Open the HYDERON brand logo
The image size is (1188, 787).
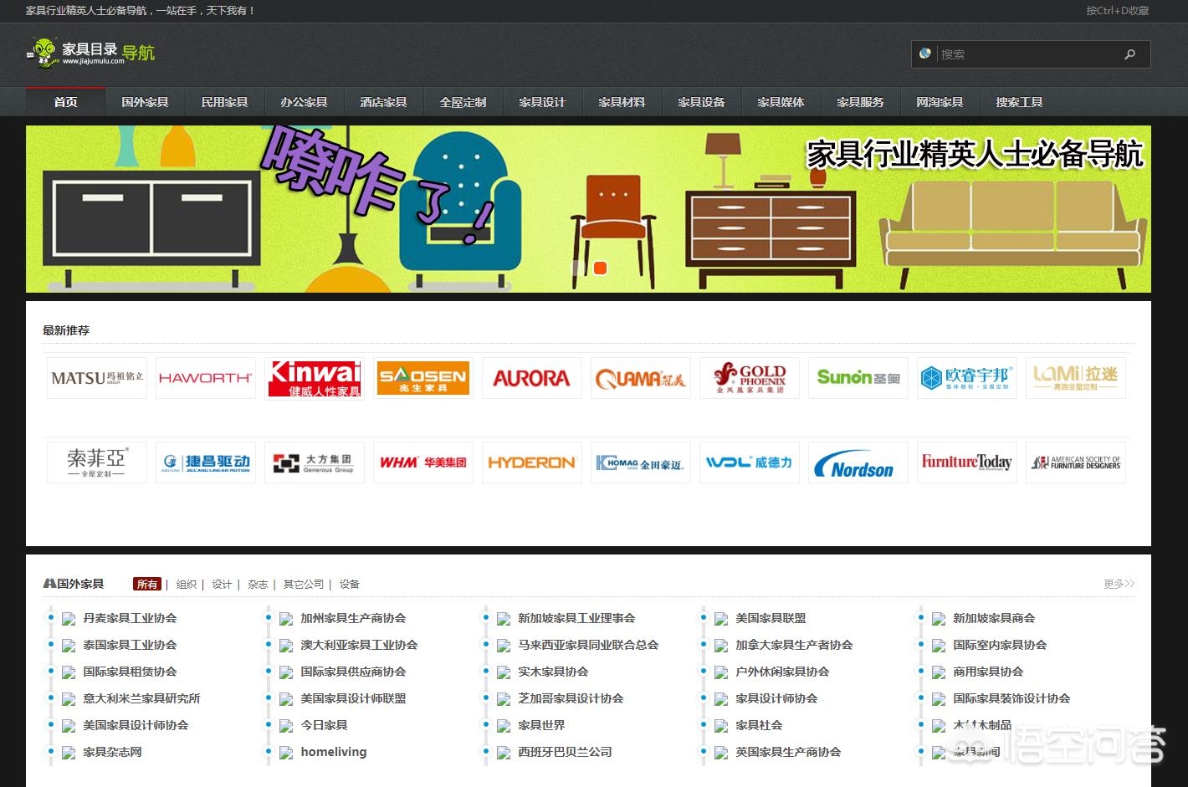click(x=532, y=462)
